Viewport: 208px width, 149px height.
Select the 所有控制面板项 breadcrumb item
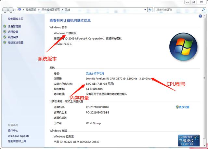[x=51, y=9]
